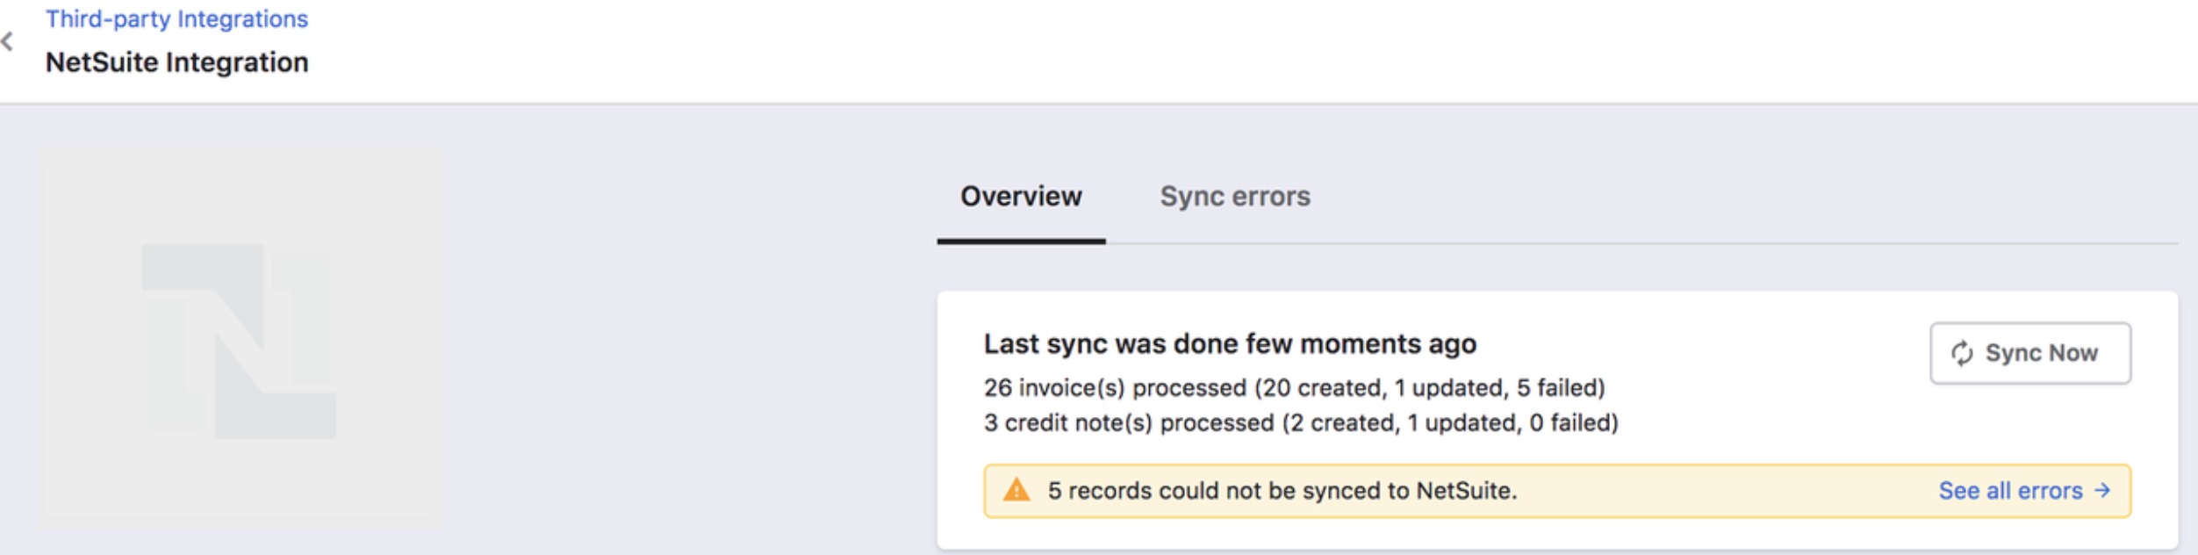Image resolution: width=2198 pixels, height=555 pixels.
Task: Click the '5 records could not be synced' message
Action: click(x=1282, y=491)
